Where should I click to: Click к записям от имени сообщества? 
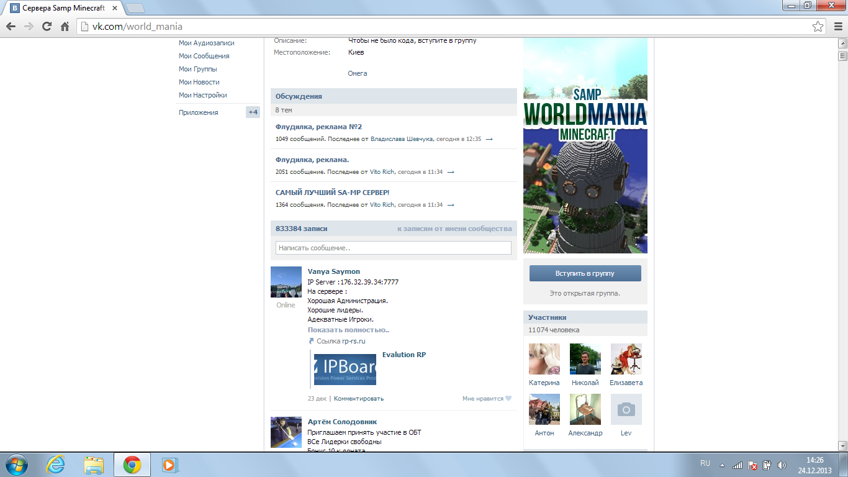coord(454,229)
